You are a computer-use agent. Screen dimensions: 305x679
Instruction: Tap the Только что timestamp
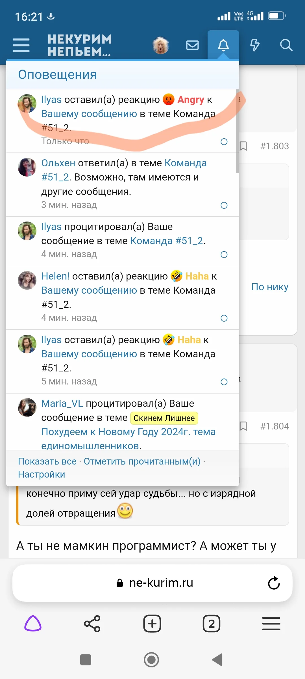[65, 141]
